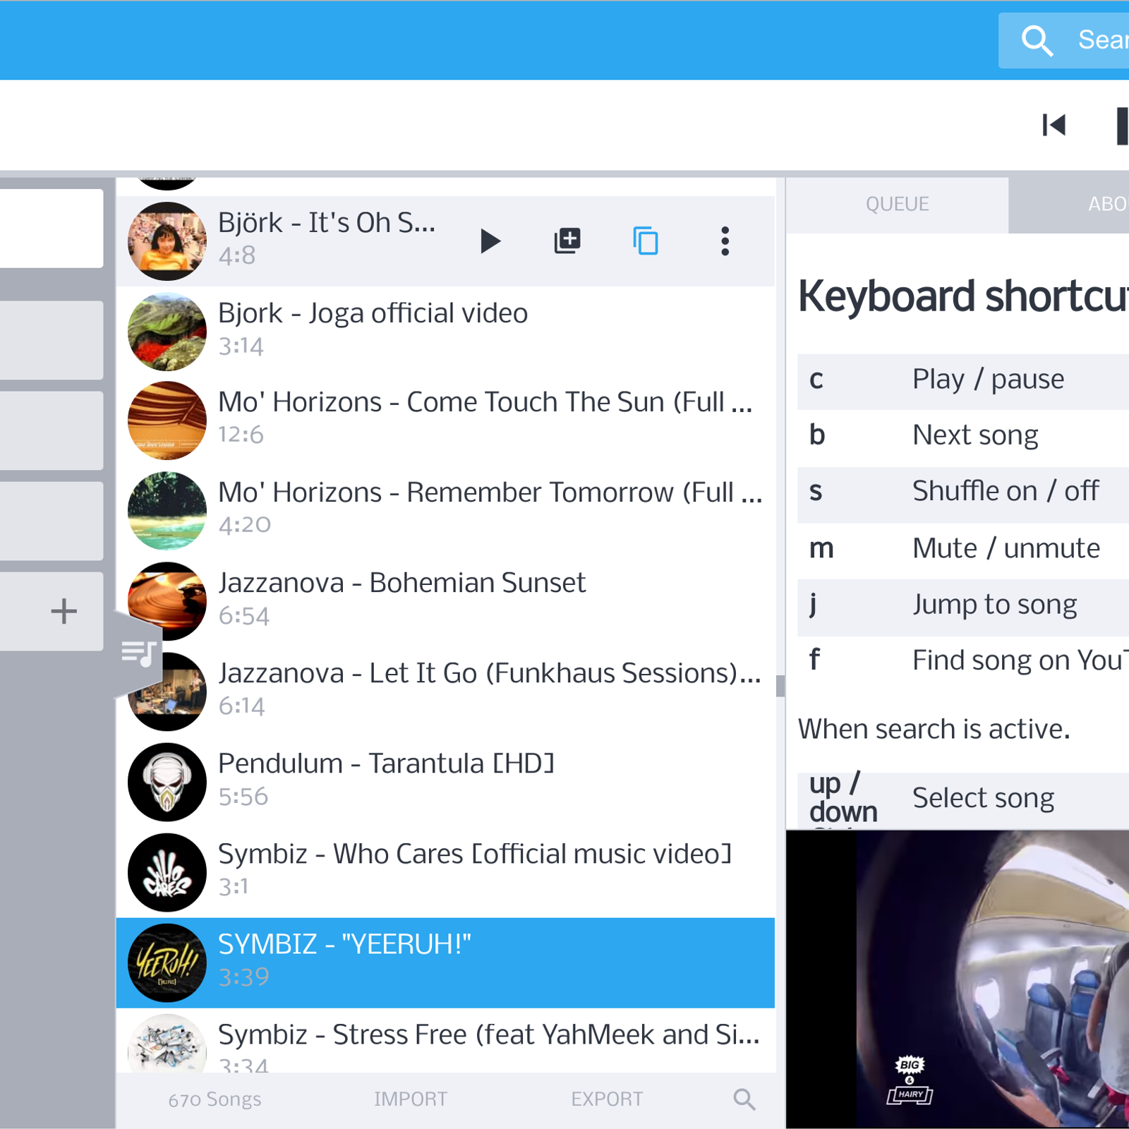
Task: Click Come Touch The Sun thumbnail
Action: click(x=167, y=421)
